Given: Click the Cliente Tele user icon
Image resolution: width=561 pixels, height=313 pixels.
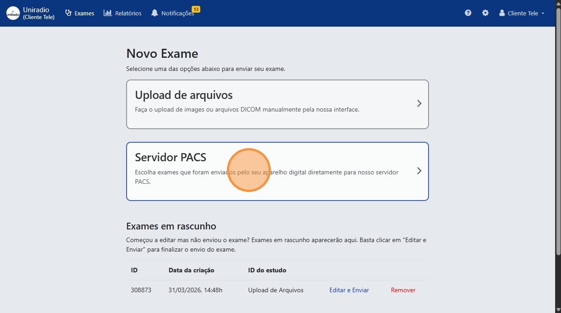Looking at the screenshot, I should (x=501, y=13).
